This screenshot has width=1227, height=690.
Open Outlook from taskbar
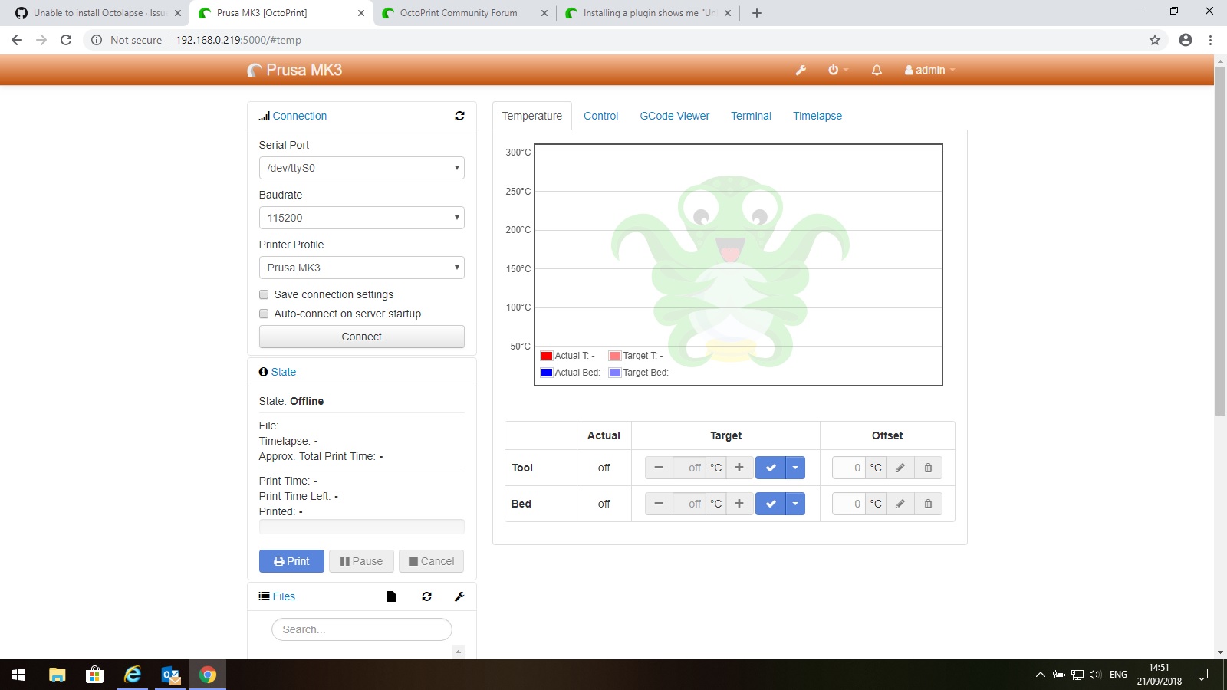point(170,675)
